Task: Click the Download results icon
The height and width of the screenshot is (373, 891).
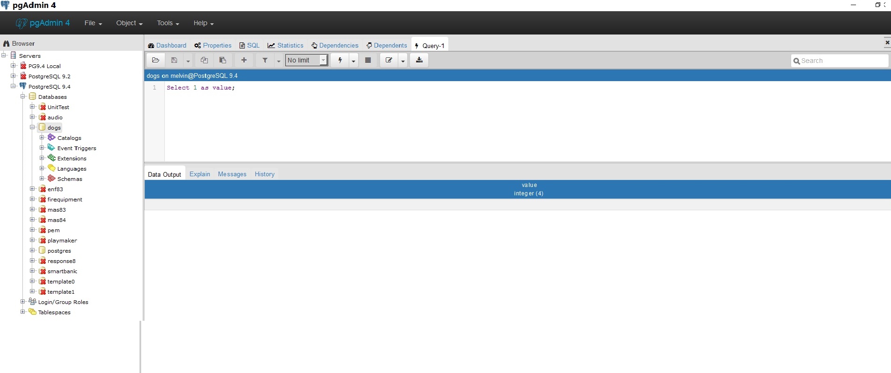Action: pos(419,60)
